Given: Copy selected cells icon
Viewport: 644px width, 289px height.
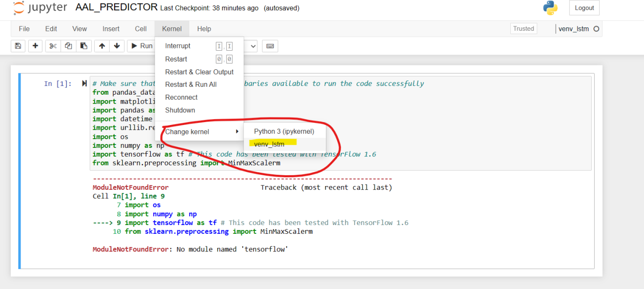Looking at the screenshot, I should coord(68,46).
